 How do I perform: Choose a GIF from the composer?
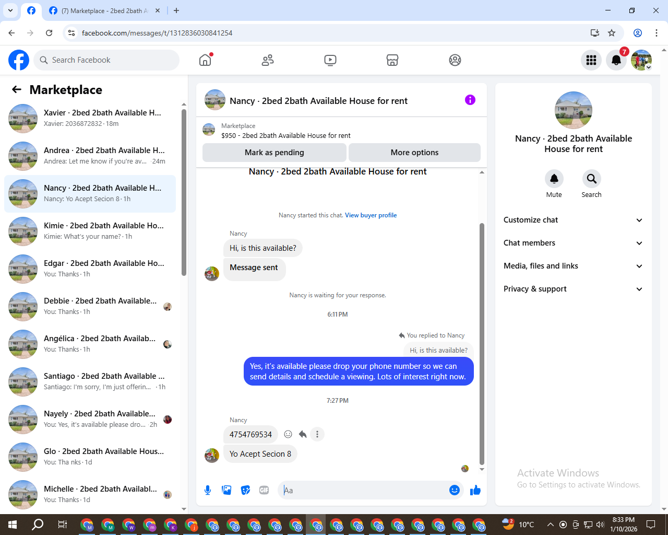264,490
